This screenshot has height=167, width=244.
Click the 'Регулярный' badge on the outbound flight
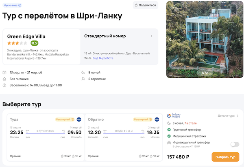(65, 120)
